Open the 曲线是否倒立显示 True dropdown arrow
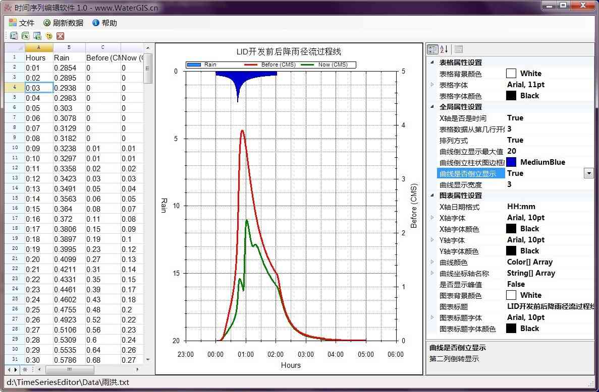Image resolution: width=599 pixels, height=392 pixels. (589, 173)
